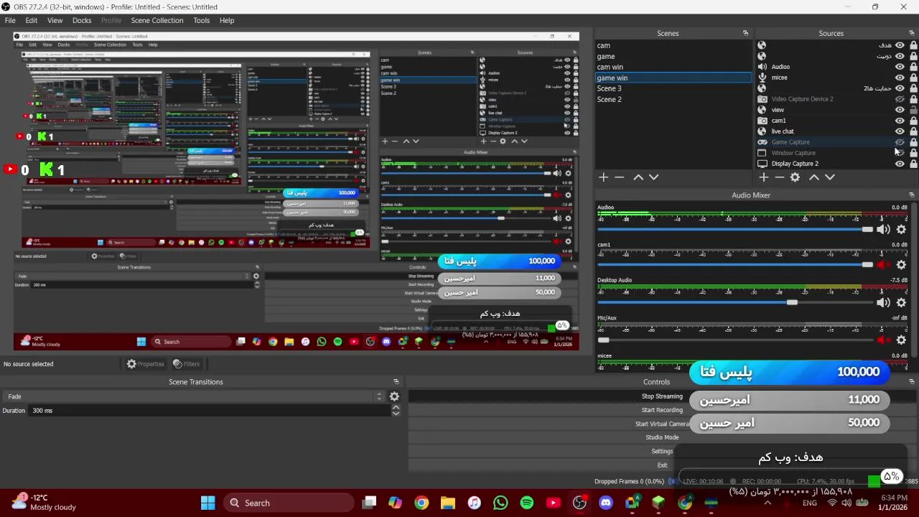Open the Fade transition dropdown
Viewport: 919px width, 517px height.
tap(193, 396)
